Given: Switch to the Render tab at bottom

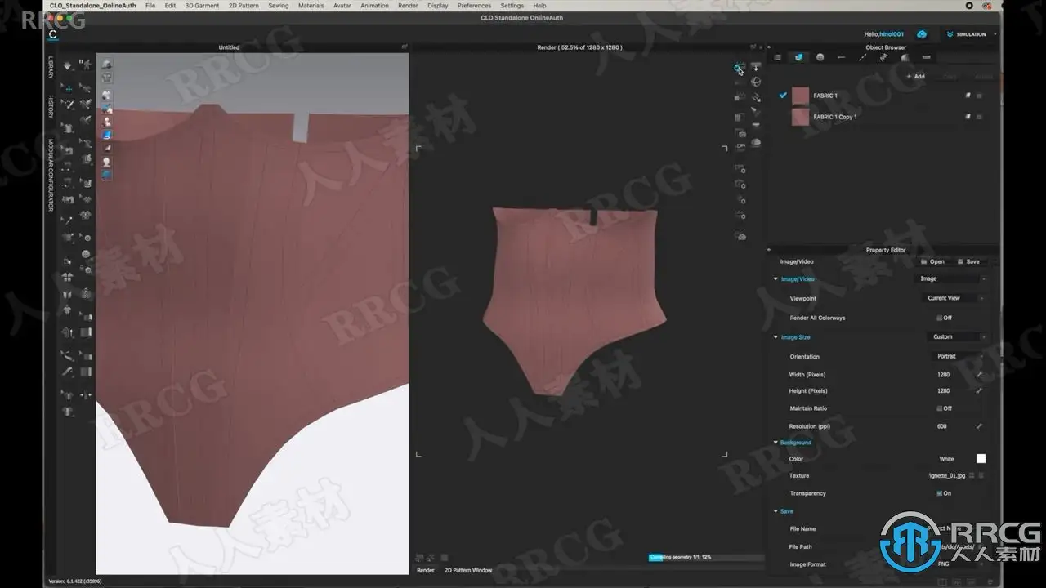Looking at the screenshot, I should [x=426, y=570].
